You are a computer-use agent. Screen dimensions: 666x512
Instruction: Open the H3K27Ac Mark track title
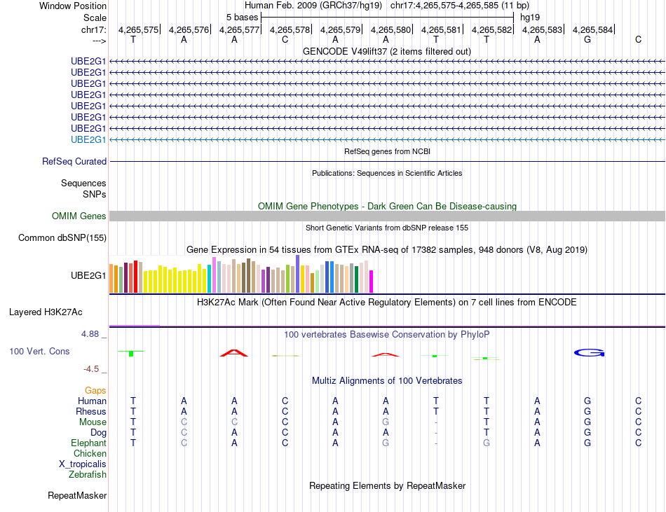click(387, 303)
